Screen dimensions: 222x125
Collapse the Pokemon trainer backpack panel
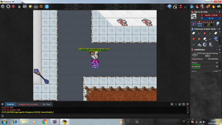pyautogui.click(x=217, y=29)
